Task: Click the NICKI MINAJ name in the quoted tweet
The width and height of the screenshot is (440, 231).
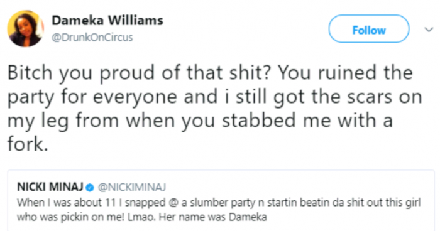Action: (x=50, y=186)
